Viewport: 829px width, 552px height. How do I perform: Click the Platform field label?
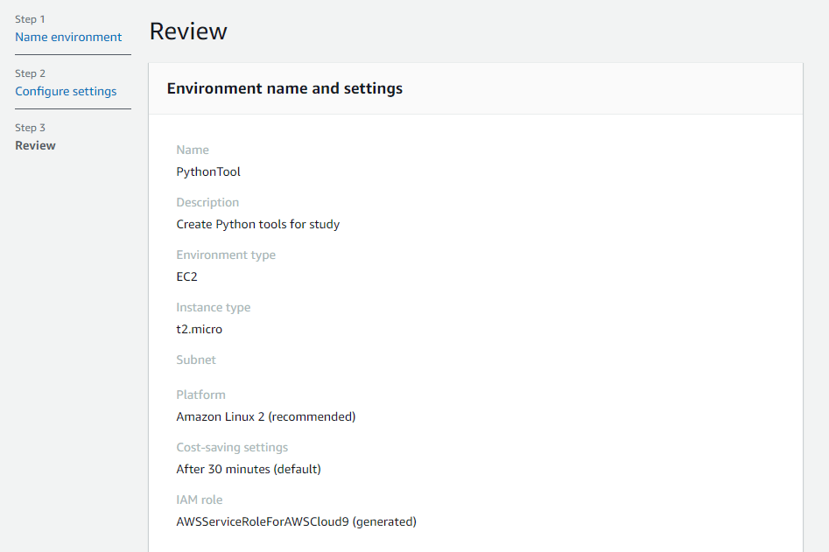200,395
